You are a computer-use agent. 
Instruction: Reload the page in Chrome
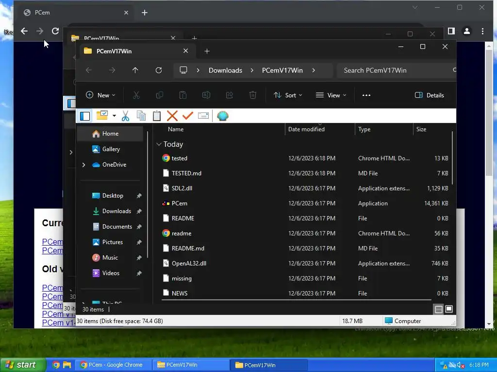[55, 31]
